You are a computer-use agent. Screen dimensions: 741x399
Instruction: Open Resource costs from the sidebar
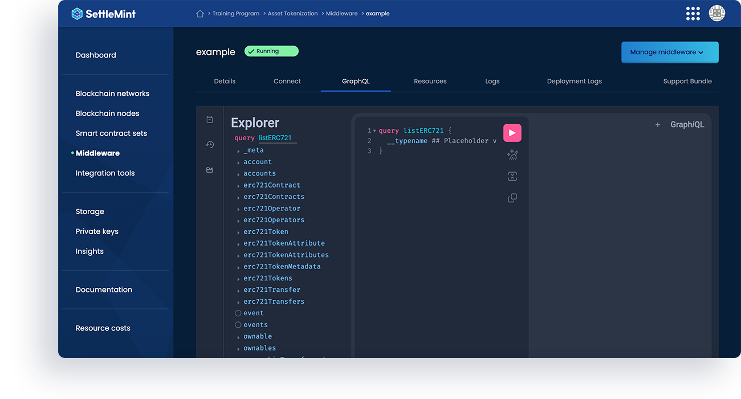tap(103, 328)
